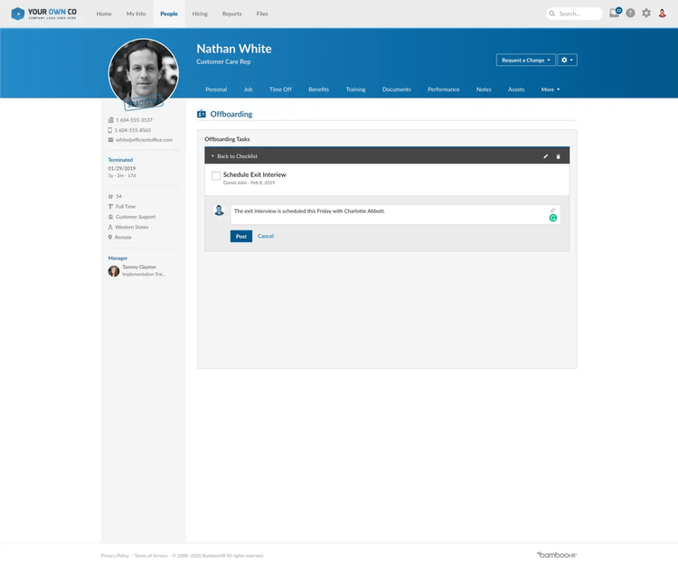Click the white@efficientoffice.com email link
678x573 pixels.
pos(144,140)
